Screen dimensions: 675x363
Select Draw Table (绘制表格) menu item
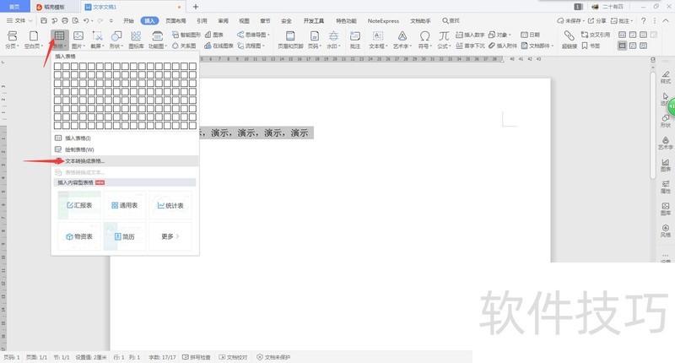125,149
